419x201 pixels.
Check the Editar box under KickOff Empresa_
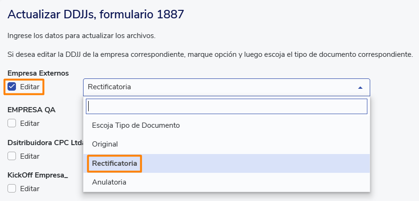[12, 188]
